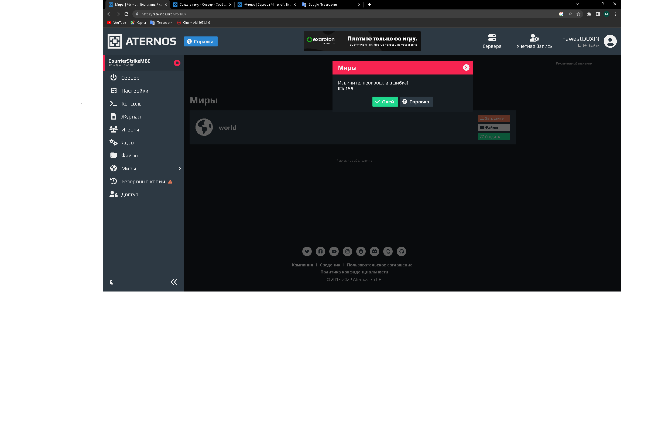Viewport: 658px width, 427px height.
Task: Reload page with refresh icon
Action: 126,14
